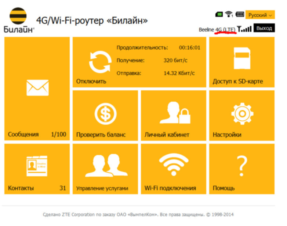
Task: Open Личный кабинет label
Action: (x=167, y=135)
